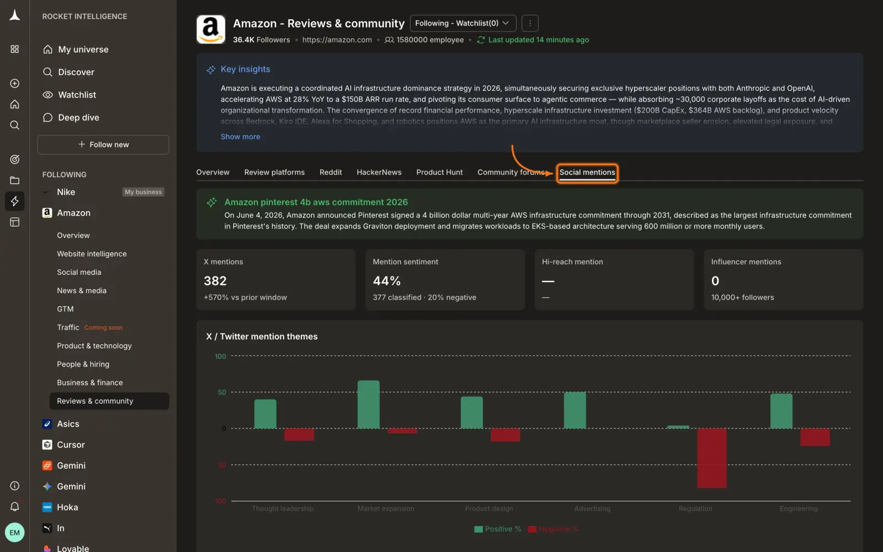Open notifications bell icon
883x552 pixels.
(15, 507)
